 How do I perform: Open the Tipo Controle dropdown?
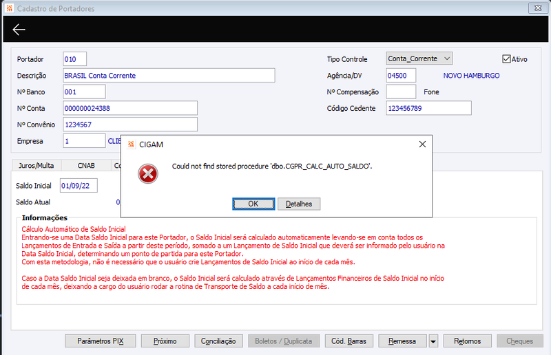click(x=419, y=58)
